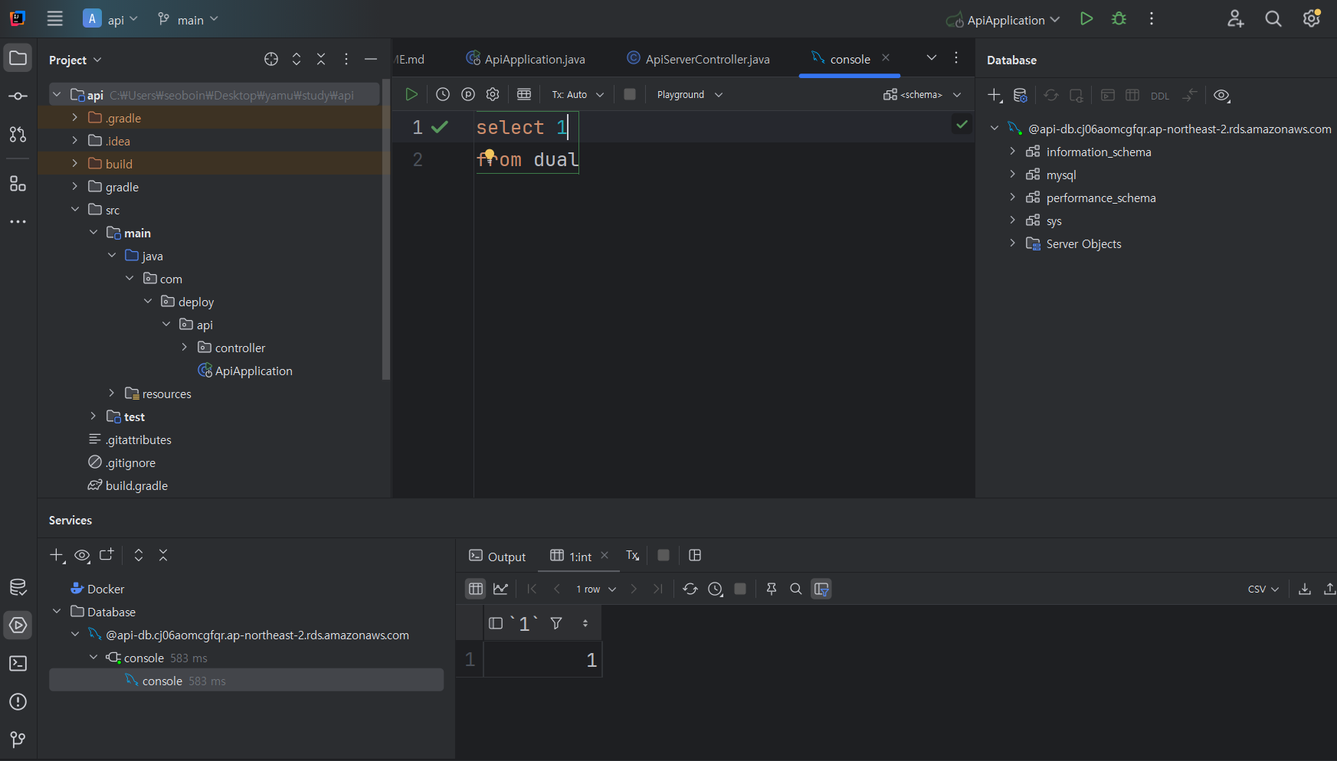The image size is (1337, 761).
Task: Execute the SQL statement in console
Action: (411, 94)
